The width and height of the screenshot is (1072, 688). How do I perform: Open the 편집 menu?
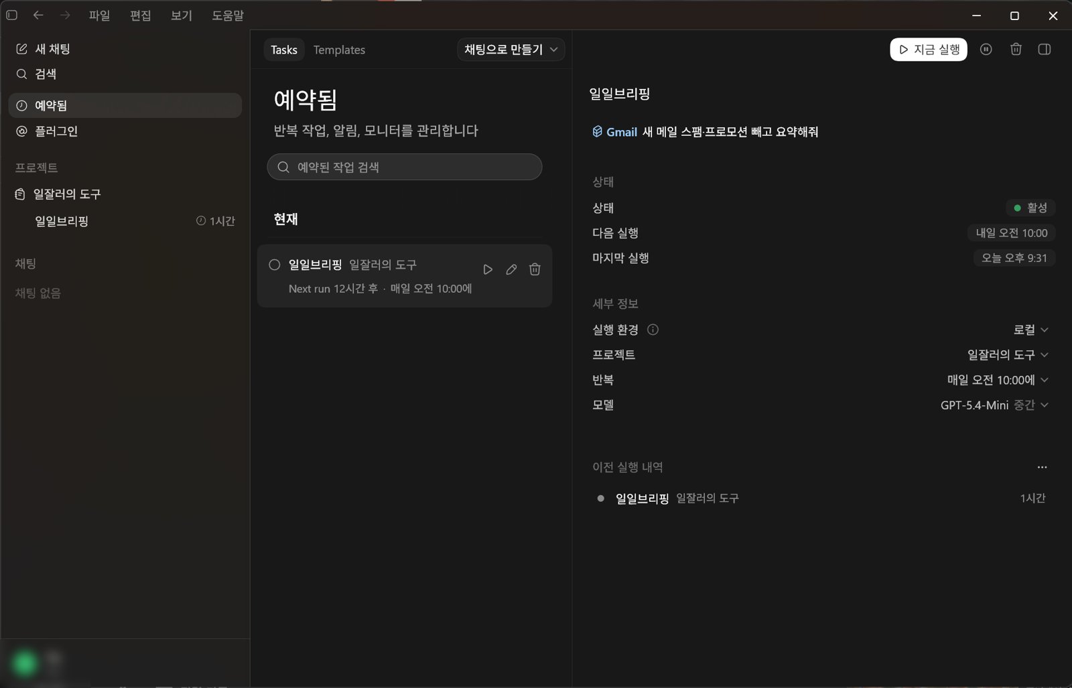pos(140,15)
